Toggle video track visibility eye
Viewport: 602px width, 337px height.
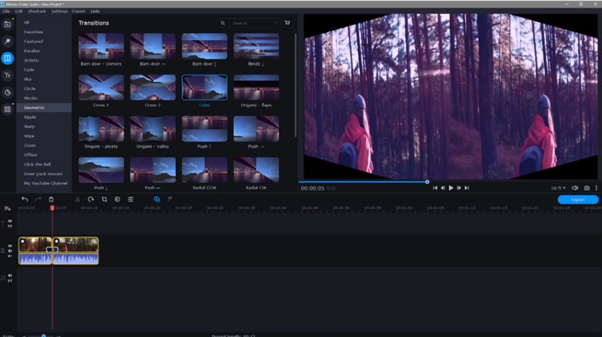[10, 246]
